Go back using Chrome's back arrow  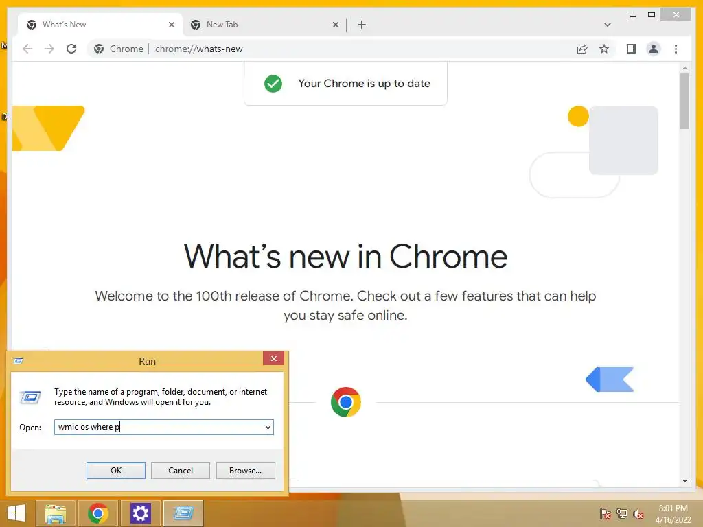point(27,49)
